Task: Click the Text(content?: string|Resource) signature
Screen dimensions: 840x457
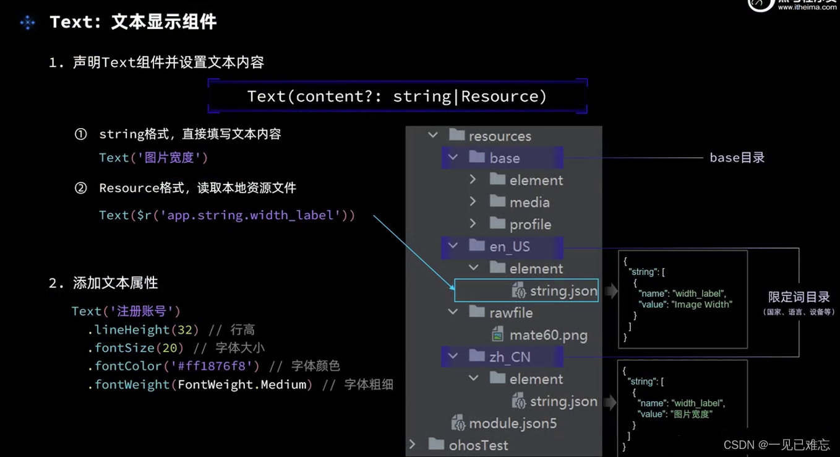Action: tap(397, 96)
